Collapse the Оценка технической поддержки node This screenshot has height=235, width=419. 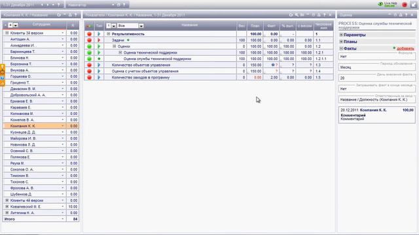[x=120, y=52]
